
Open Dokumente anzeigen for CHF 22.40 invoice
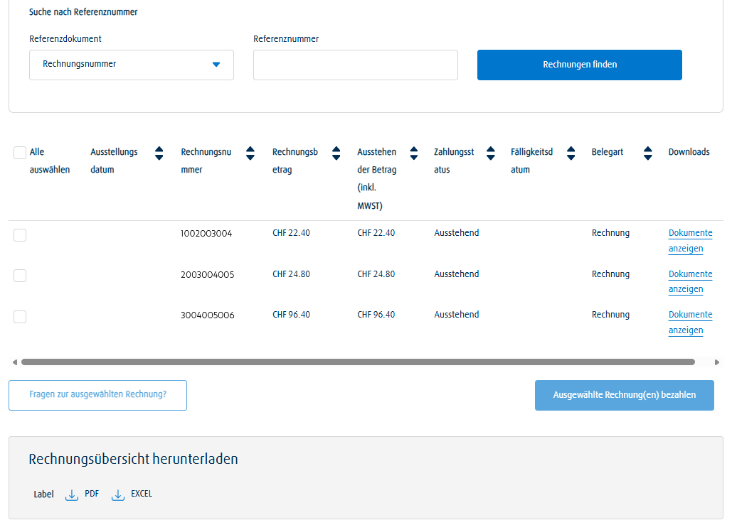coord(689,241)
